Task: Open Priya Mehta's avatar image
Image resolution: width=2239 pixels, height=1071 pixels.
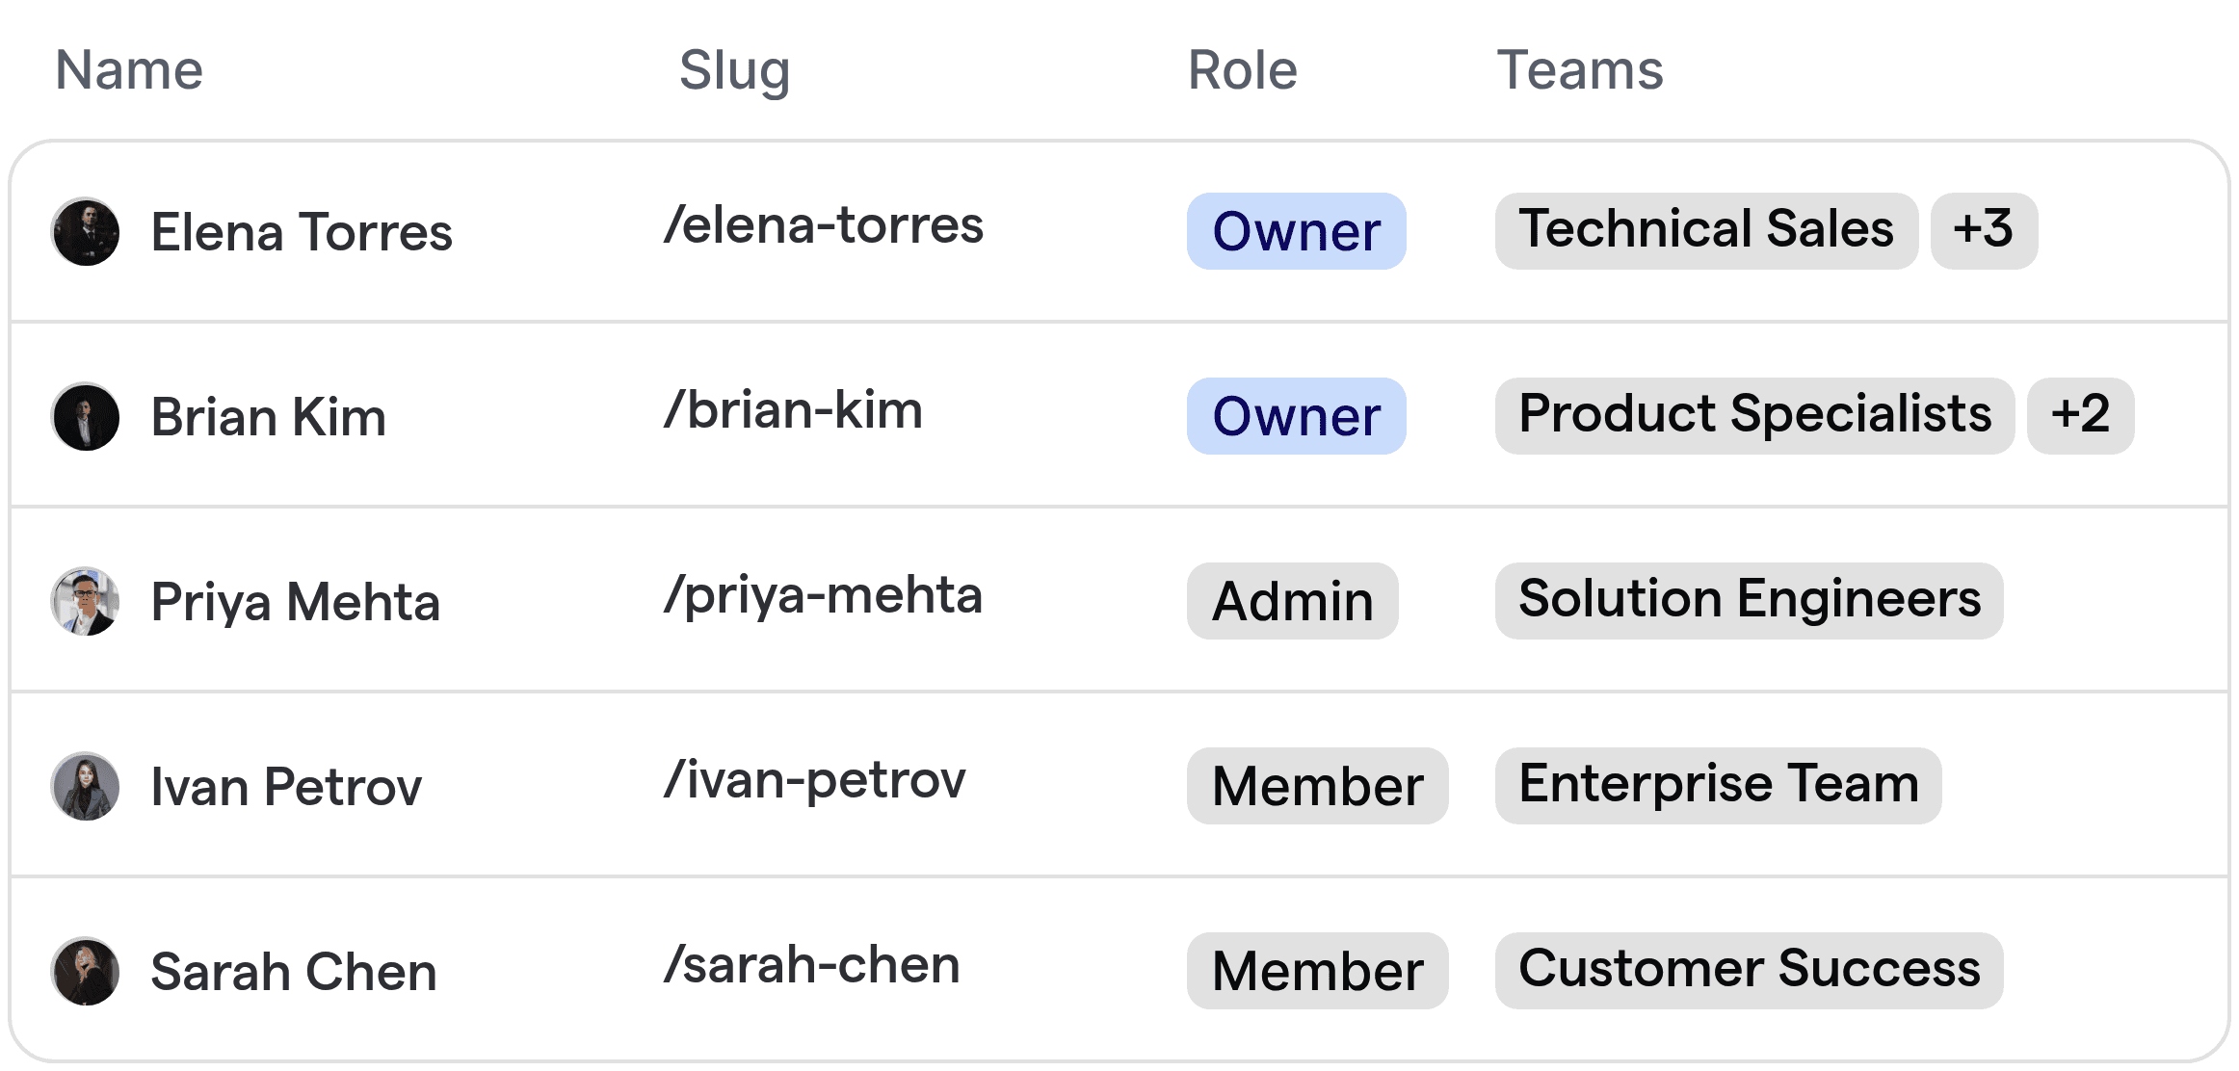Action: (x=86, y=601)
